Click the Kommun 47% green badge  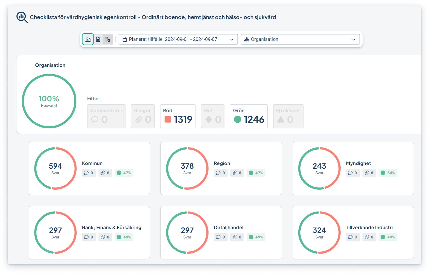124,173
